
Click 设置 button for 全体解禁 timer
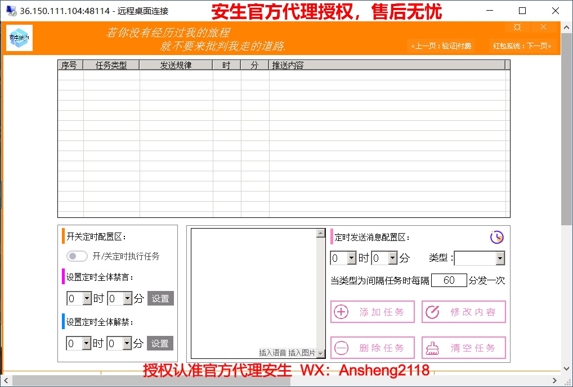160,343
